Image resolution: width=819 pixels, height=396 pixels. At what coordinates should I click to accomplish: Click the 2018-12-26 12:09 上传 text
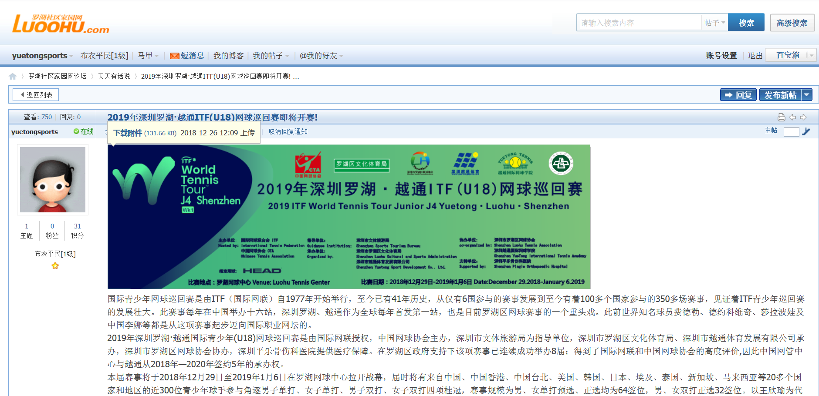click(x=217, y=133)
